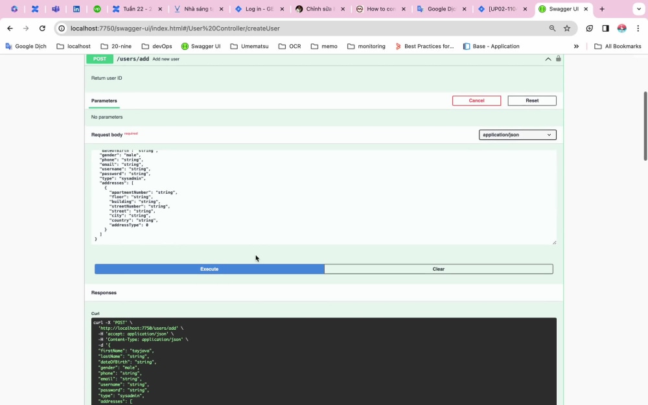
Task: Click the browser forward arrow
Action: click(26, 28)
